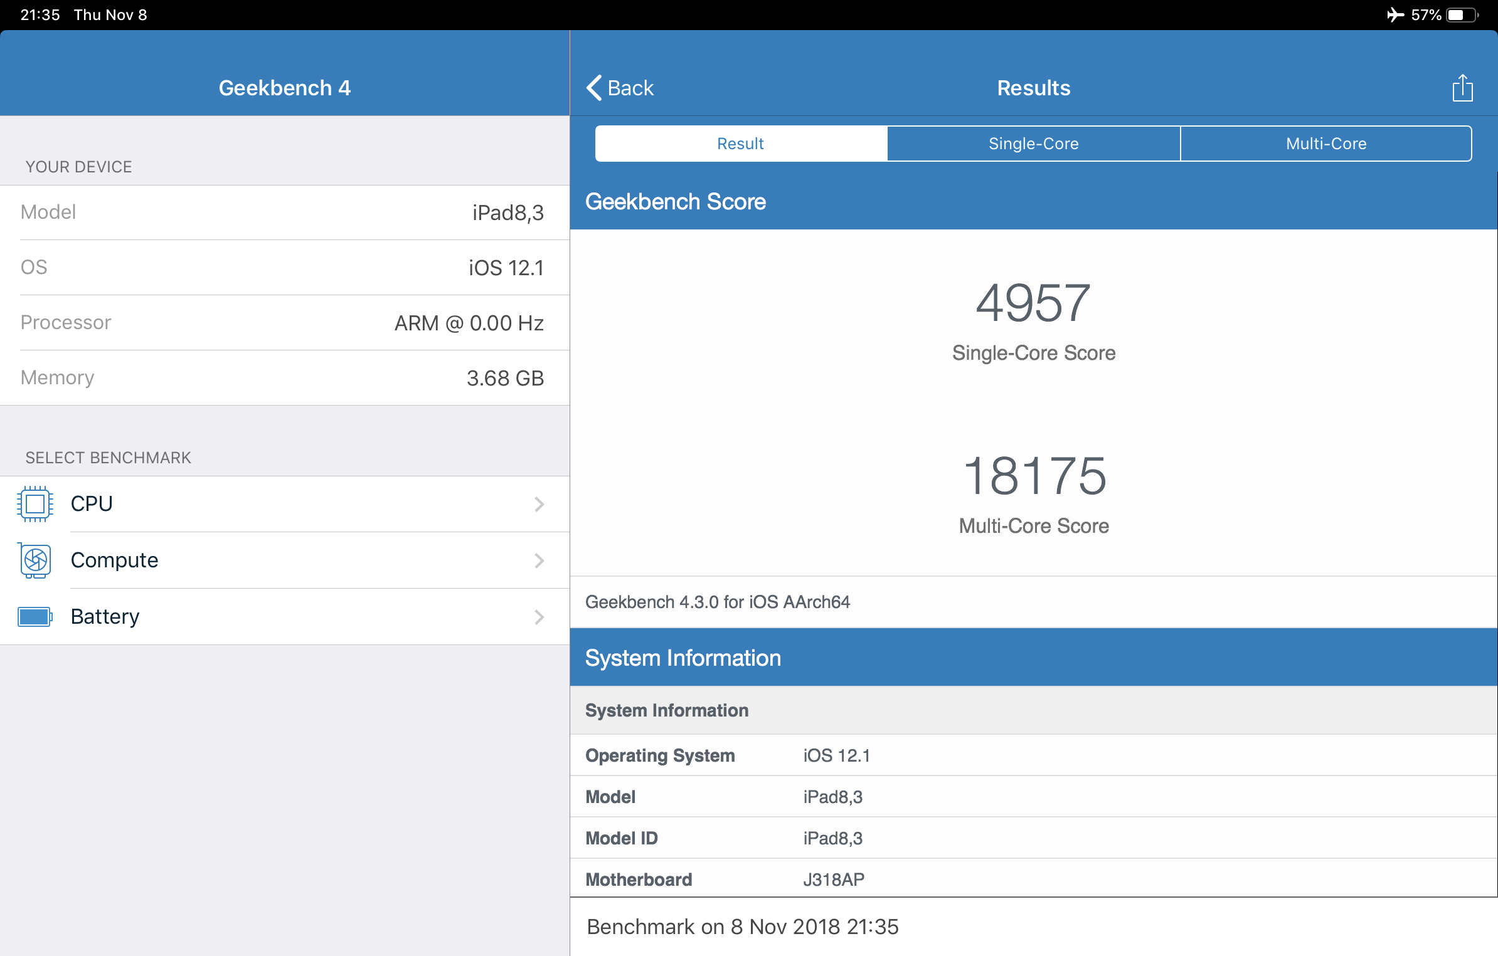Select the Battery benchmark label

(x=105, y=616)
